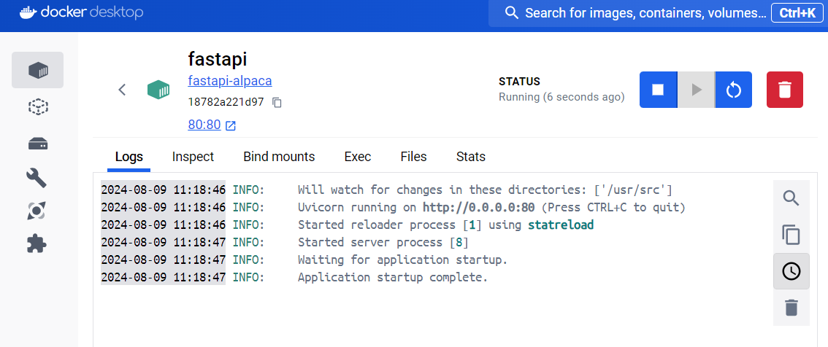Go back with the left chevron
This screenshot has width=828, height=347.
122,90
